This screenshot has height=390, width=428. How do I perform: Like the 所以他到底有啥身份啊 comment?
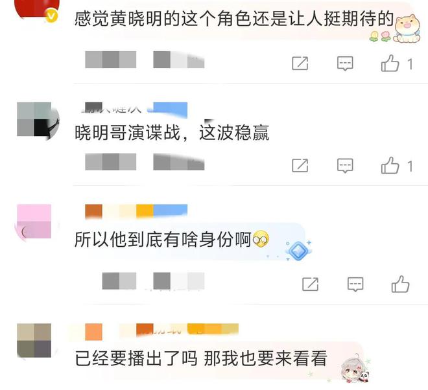tap(400, 284)
